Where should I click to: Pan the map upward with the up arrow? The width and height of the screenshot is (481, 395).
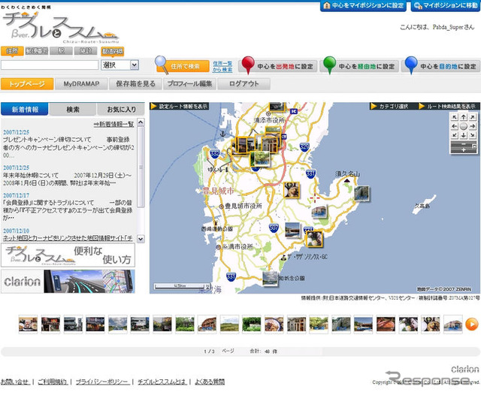click(464, 116)
